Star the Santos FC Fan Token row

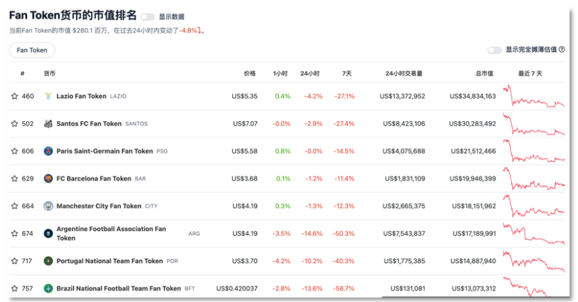click(14, 124)
